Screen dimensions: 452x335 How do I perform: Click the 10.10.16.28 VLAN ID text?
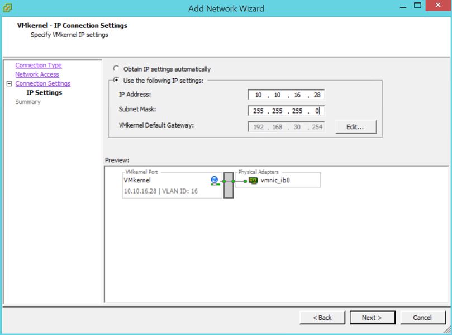[161, 191]
